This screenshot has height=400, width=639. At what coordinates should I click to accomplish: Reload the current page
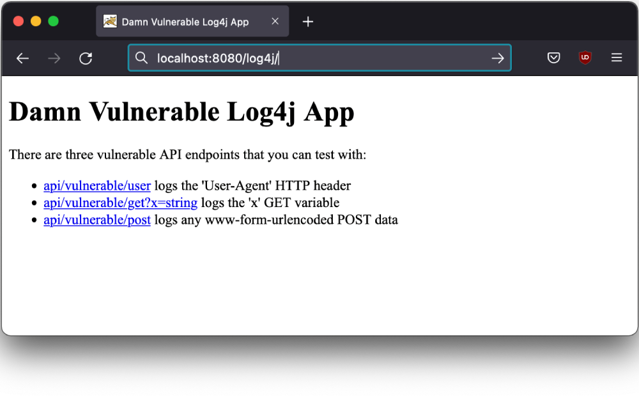(86, 58)
